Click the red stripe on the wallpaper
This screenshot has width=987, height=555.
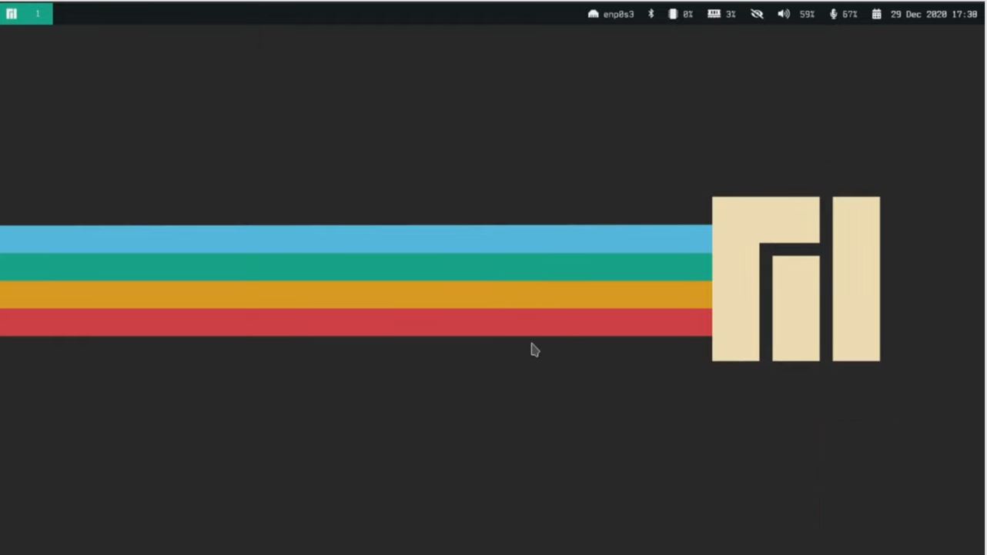[x=354, y=322]
